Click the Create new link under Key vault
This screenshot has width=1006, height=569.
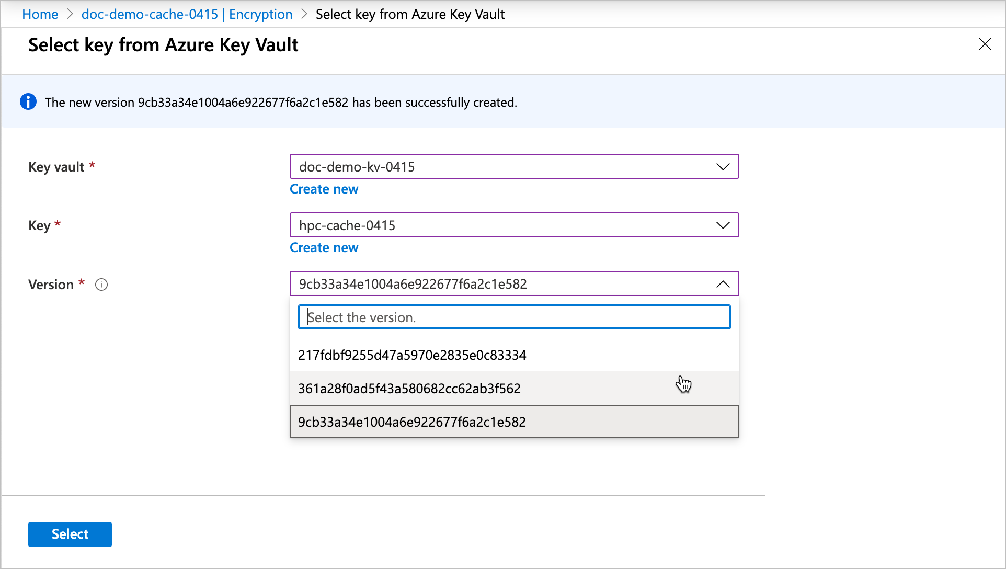coord(324,189)
